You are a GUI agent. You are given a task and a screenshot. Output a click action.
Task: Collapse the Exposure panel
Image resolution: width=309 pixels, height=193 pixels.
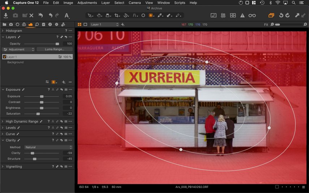click(3, 90)
